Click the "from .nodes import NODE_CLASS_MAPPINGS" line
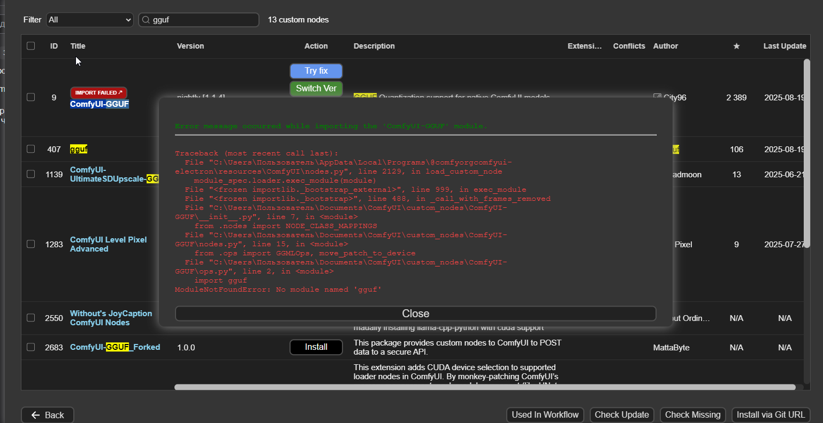Screen dimensions: 823x423 286,226
